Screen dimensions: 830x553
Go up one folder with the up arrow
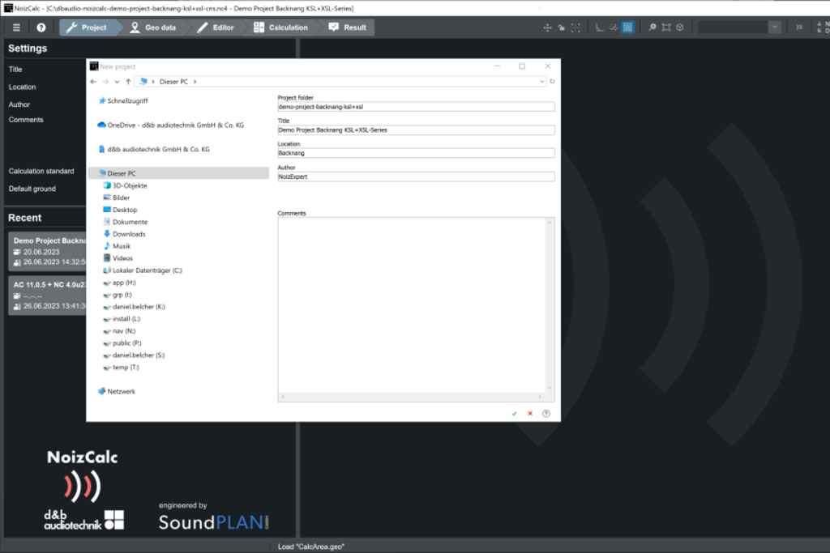tap(128, 82)
